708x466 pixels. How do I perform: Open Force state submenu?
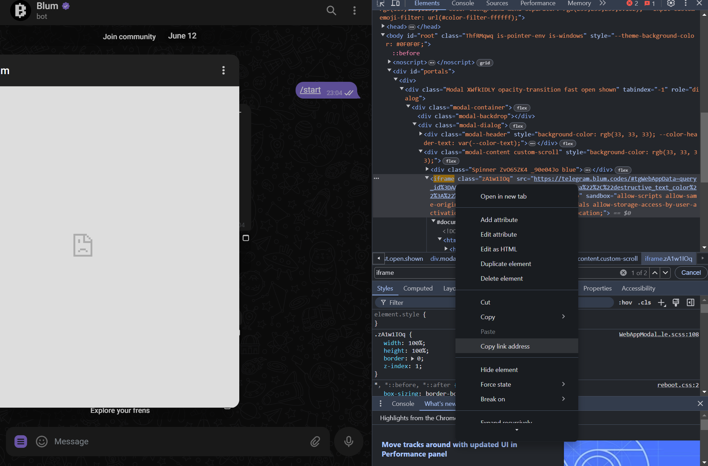point(517,384)
